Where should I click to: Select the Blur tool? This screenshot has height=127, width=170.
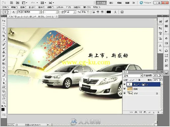click(4, 67)
